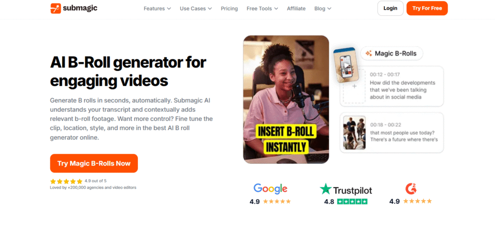
Task: Click the Trustpilot star logo
Action: [x=325, y=189]
